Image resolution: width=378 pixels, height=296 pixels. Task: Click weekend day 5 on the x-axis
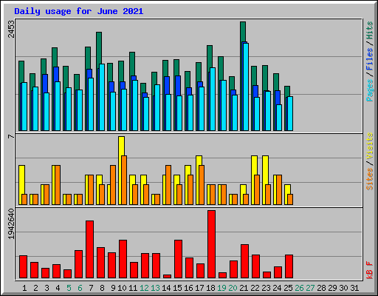click(69, 288)
